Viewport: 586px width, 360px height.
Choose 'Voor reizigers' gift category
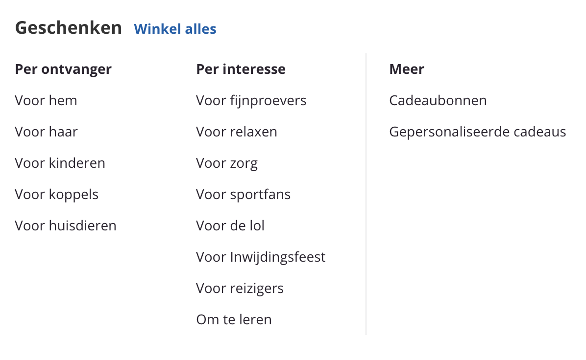(x=240, y=289)
